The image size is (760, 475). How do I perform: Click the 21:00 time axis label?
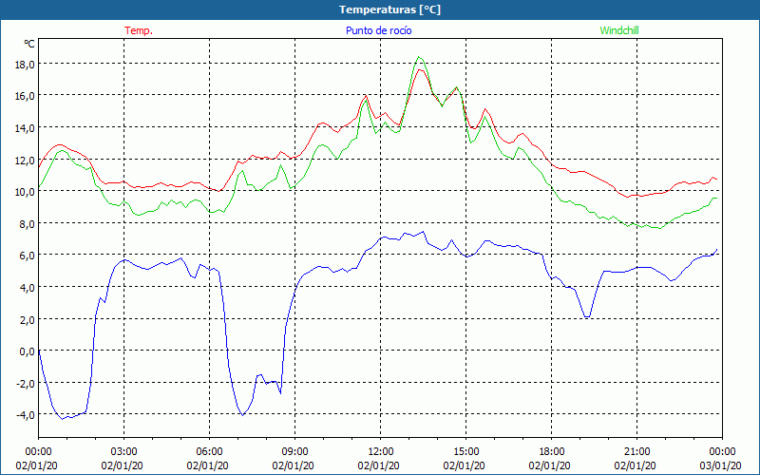tap(636, 451)
